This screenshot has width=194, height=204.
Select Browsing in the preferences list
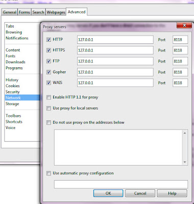pyautogui.click(x=14, y=32)
